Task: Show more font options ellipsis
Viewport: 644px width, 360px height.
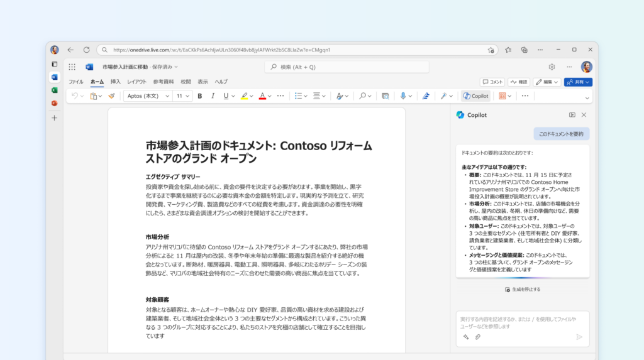Action: [280, 96]
